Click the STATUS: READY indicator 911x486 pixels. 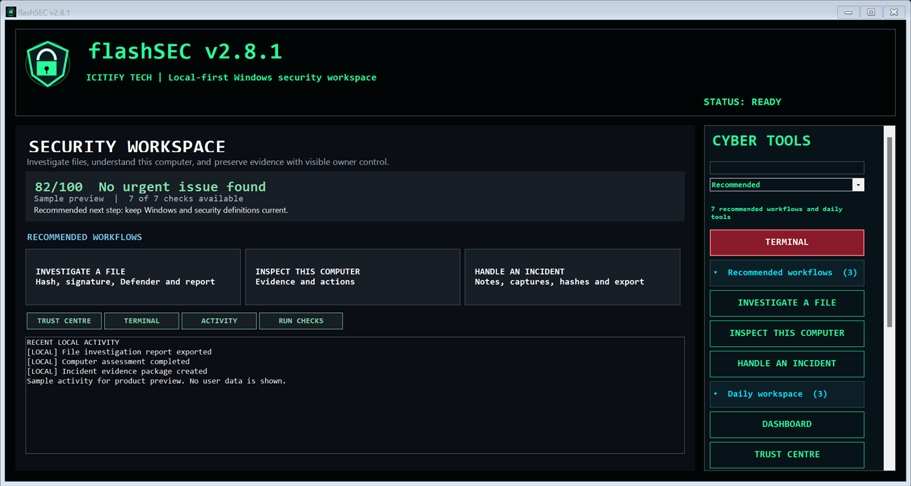tap(742, 102)
